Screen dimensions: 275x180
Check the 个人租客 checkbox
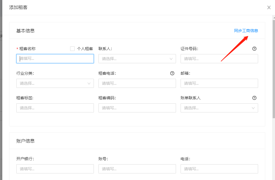coord(72,49)
